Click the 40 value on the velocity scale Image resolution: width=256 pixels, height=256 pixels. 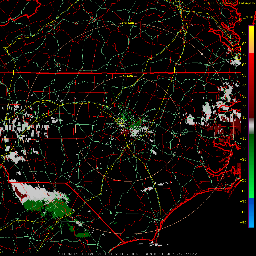244,86
